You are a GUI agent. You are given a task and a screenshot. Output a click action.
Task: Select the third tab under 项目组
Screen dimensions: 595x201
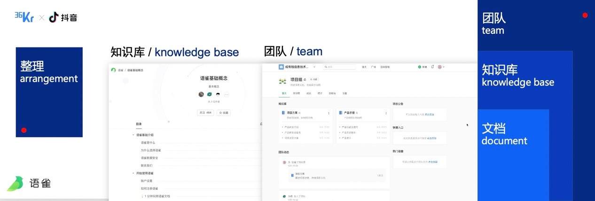click(x=309, y=93)
